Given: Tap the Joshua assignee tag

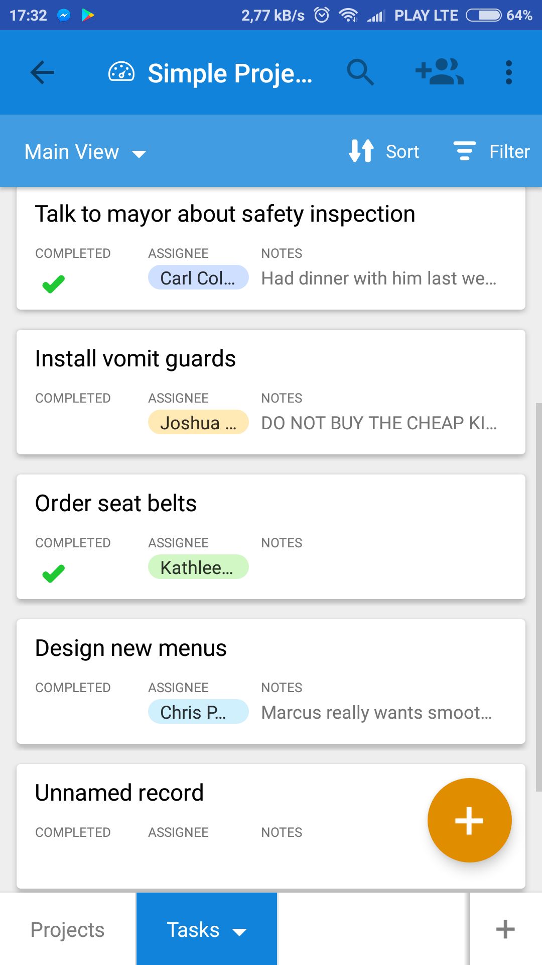Looking at the screenshot, I should pyautogui.click(x=198, y=422).
